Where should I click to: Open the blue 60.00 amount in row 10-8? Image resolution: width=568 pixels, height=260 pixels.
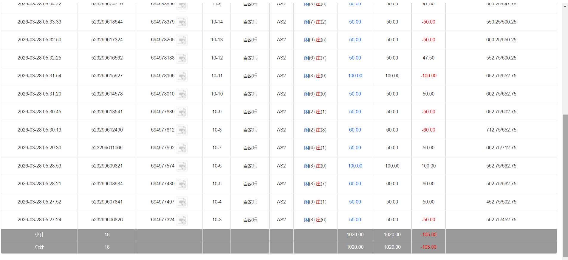355,130
